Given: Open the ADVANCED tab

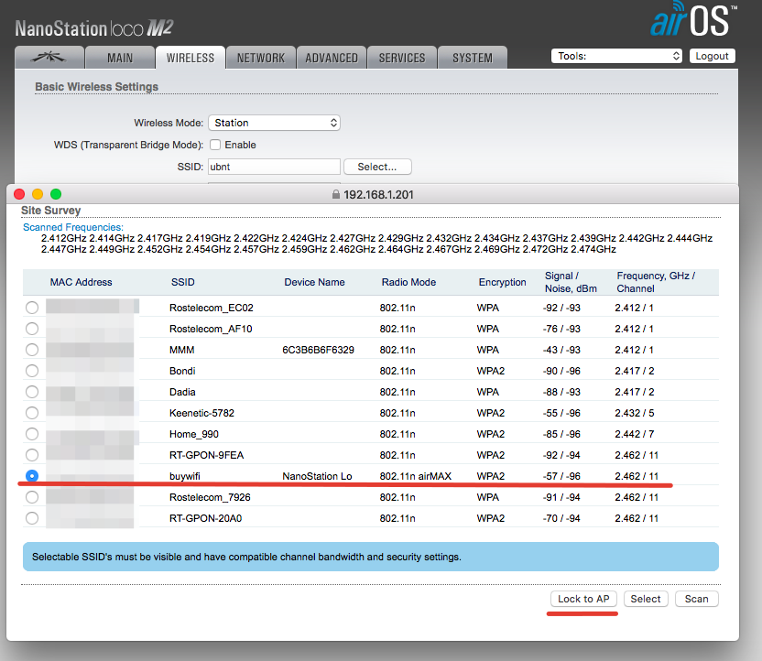Looking at the screenshot, I should (332, 58).
